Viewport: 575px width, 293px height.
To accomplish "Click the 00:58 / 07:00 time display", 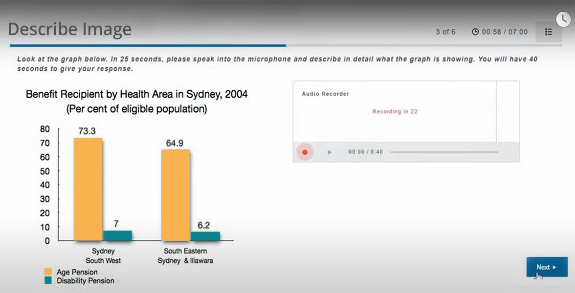I will point(504,32).
